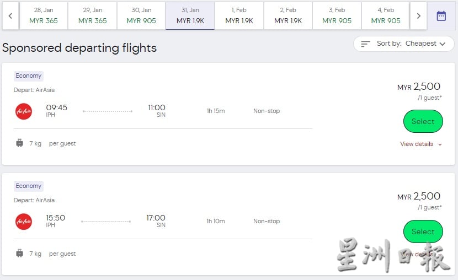458x280 pixels.
Task: Choose the 3 Feb MYR 905 tab
Action: coord(337,16)
